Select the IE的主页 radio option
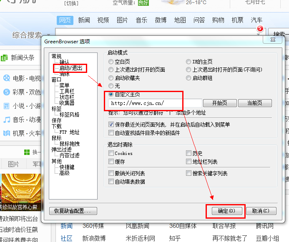 tap(189, 62)
